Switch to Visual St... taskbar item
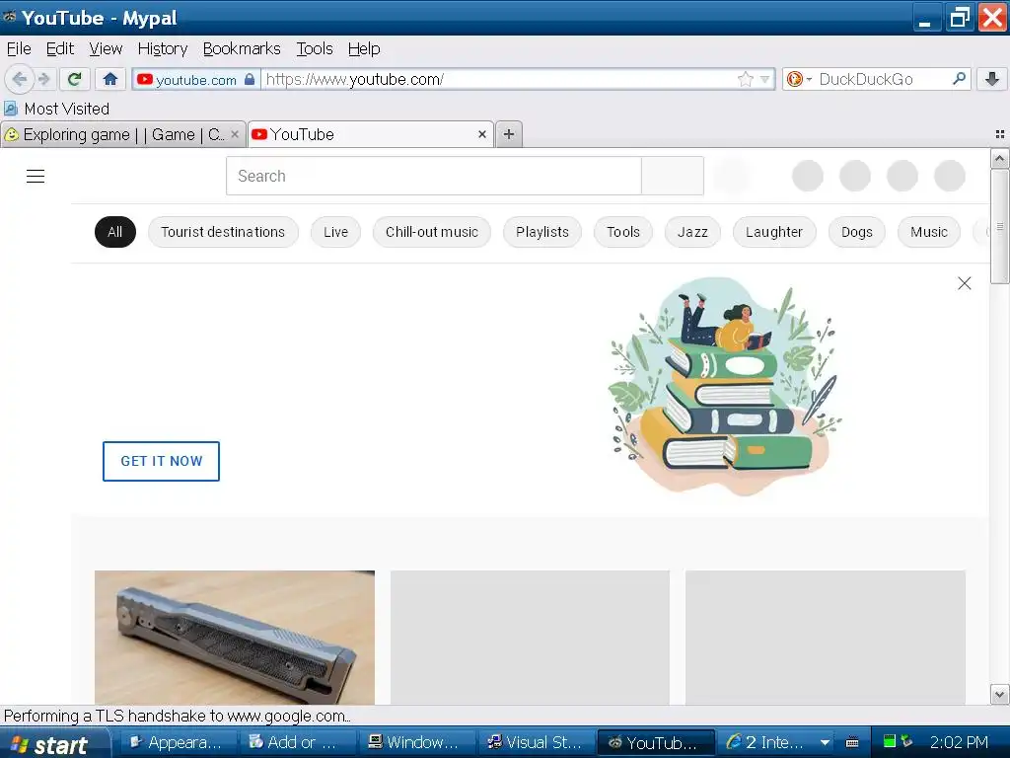The width and height of the screenshot is (1010, 758). point(536,742)
